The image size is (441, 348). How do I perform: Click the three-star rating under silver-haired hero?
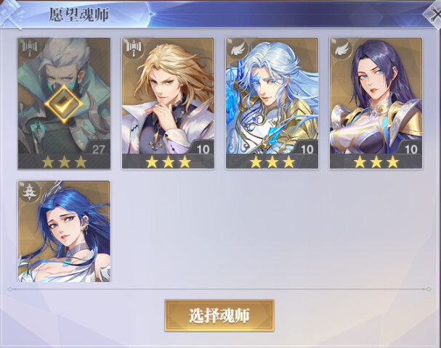click(x=272, y=162)
